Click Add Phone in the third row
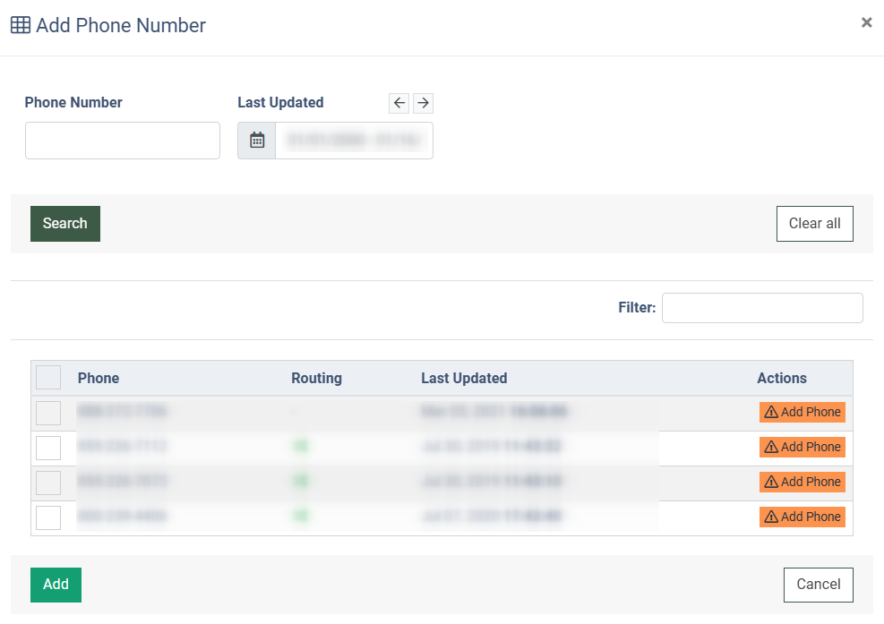The height and width of the screenshot is (624, 884). tap(802, 483)
